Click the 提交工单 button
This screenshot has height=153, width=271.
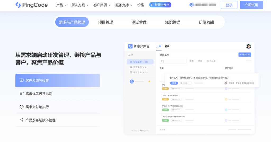tap(245, 54)
